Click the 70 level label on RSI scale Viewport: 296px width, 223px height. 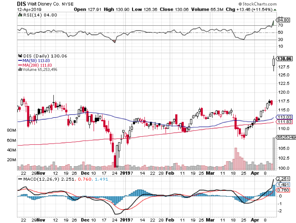coord(281,25)
